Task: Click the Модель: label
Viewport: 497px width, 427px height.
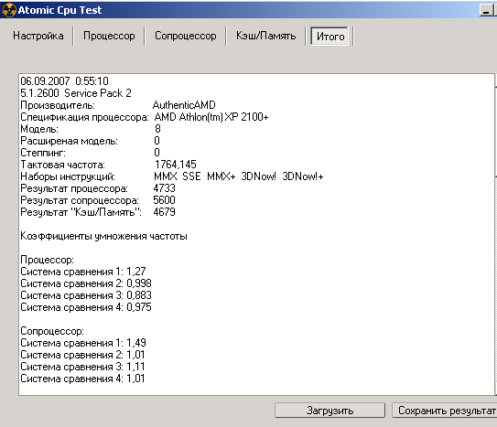Action: click(39, 129)
